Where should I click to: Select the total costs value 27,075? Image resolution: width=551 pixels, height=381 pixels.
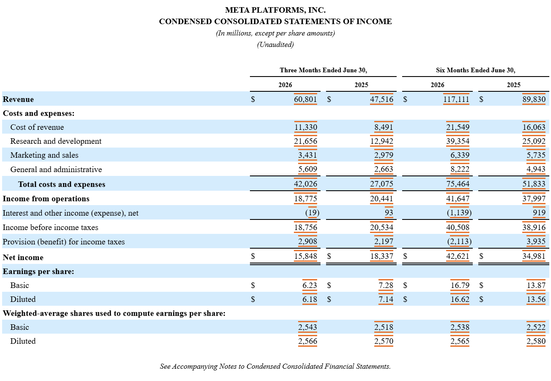[x=381, y=184]
